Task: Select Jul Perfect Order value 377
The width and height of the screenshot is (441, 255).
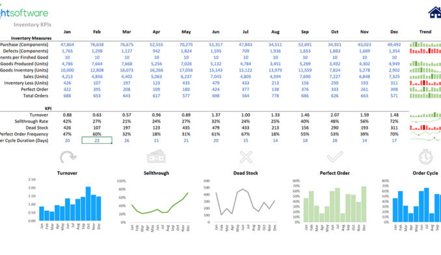Action: click(245, 89)
